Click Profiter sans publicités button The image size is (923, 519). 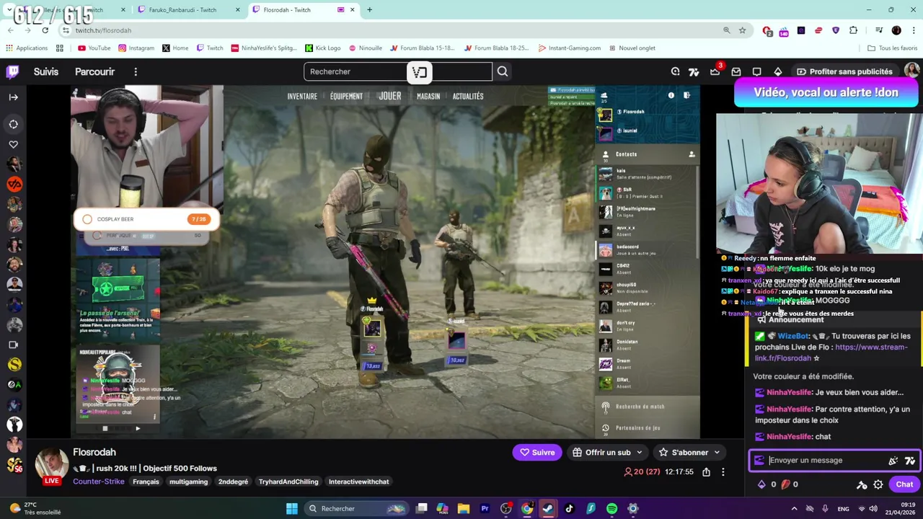coord(844,71)
